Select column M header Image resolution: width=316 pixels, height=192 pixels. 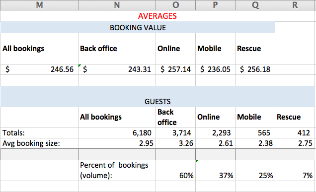coord(39,5)
